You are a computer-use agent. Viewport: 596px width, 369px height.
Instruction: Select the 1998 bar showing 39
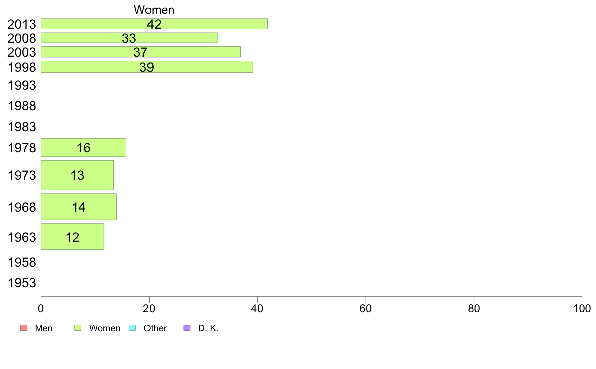coord(146,67)
